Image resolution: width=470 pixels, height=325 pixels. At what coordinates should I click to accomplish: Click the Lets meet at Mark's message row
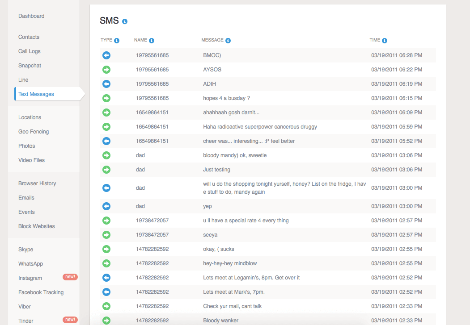click(x=234, y=292)
